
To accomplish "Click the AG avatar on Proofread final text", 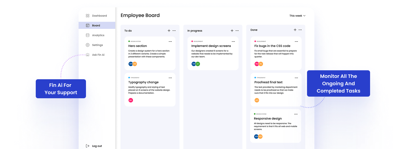I will pyautogui.click(x=257, y=100).
